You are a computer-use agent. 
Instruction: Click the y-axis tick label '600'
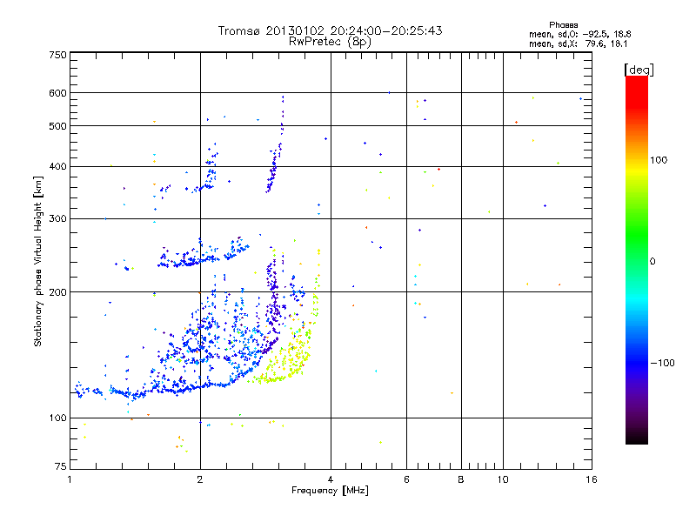57,93
